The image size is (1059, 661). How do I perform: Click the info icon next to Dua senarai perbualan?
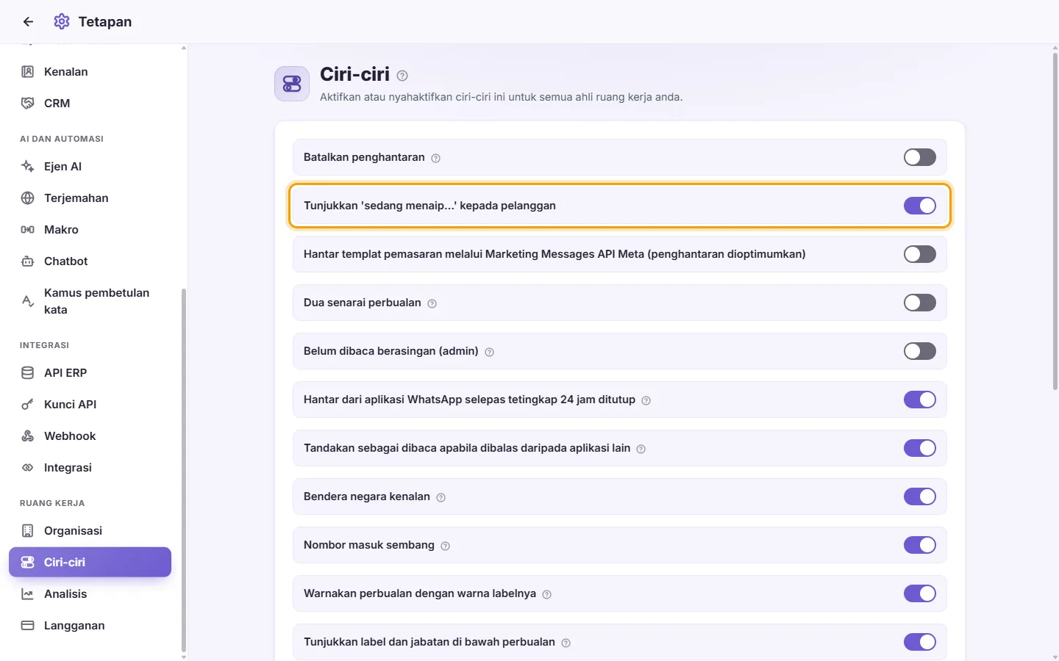[x=432, y=303]
